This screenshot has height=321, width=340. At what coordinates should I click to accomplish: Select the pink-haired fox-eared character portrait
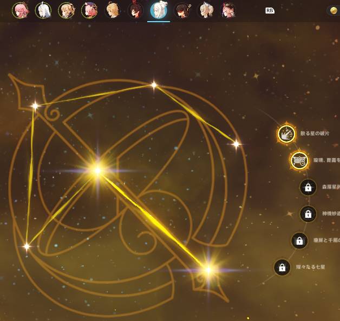pyautogui.click(x=21, y=10)
